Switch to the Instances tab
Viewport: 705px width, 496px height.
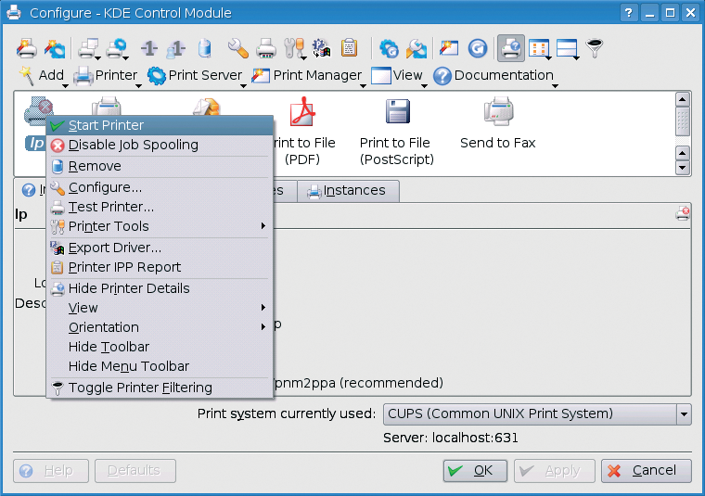[x=347, y=191]
